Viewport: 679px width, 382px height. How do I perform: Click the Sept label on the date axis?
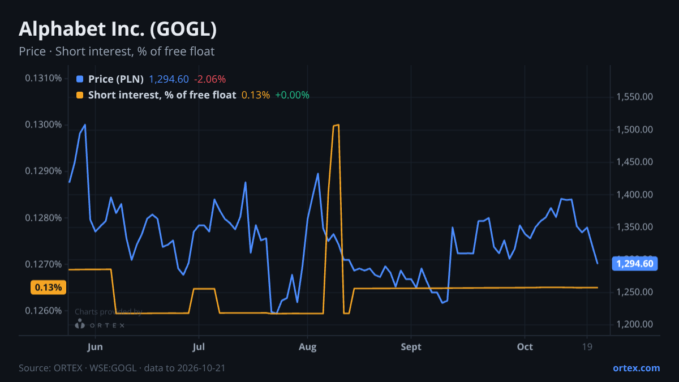pyautogui.click(x=411, y=347)
